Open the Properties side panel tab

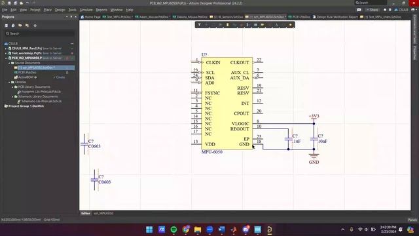tap(414, 52)
